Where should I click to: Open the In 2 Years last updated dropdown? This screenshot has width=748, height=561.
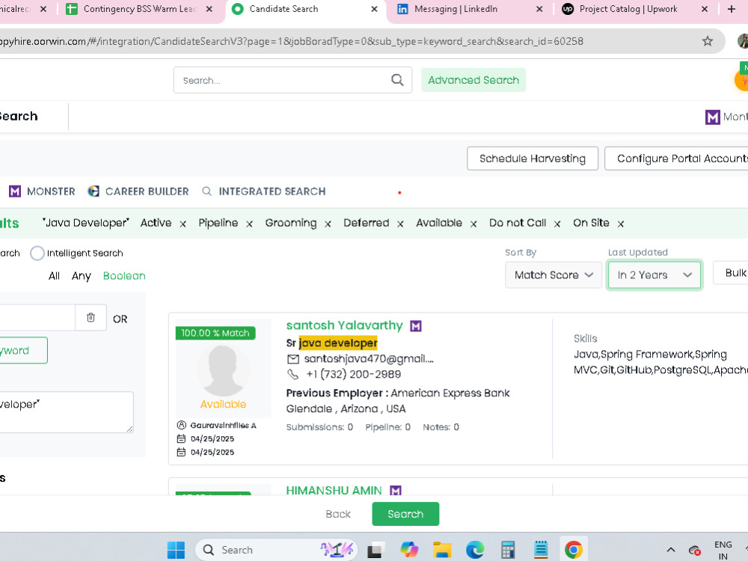point(654,275)
